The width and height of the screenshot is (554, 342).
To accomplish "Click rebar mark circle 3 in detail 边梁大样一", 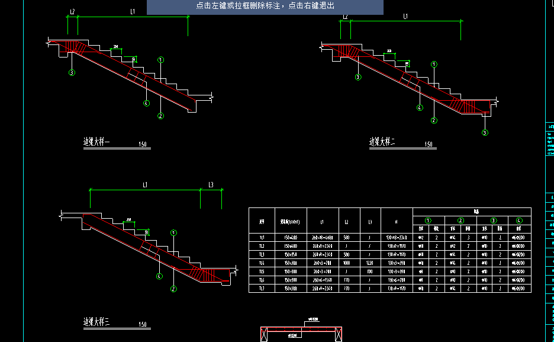I will [72, 72].
